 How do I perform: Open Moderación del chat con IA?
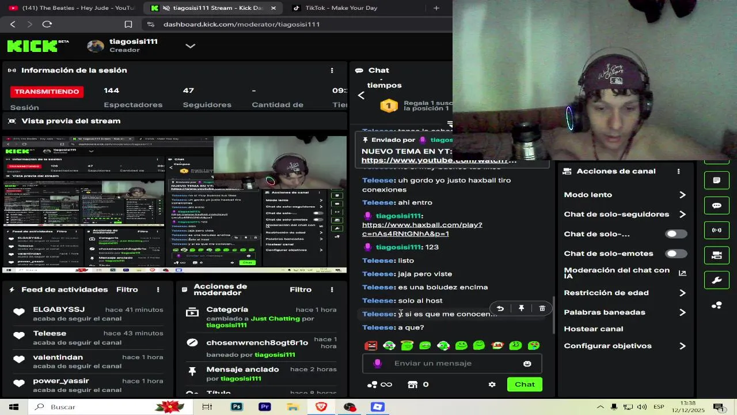coord(625,273)
